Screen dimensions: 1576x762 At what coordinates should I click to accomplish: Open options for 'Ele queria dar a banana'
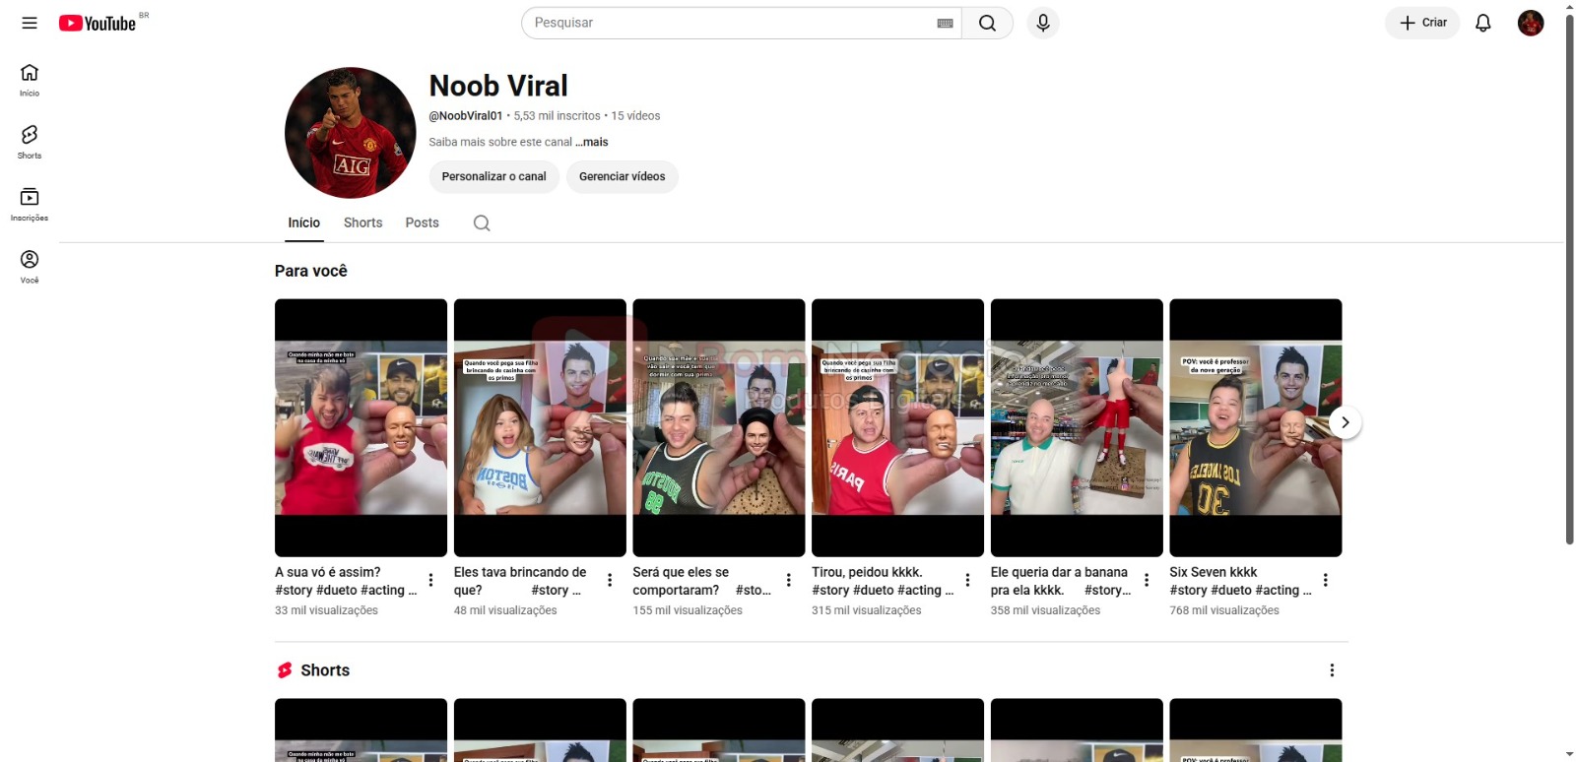(x=1147, y=580)
